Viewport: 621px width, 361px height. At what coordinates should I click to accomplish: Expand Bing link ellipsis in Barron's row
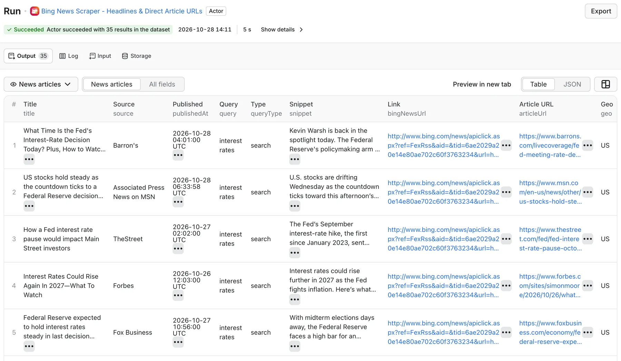(x=506, y=145)
